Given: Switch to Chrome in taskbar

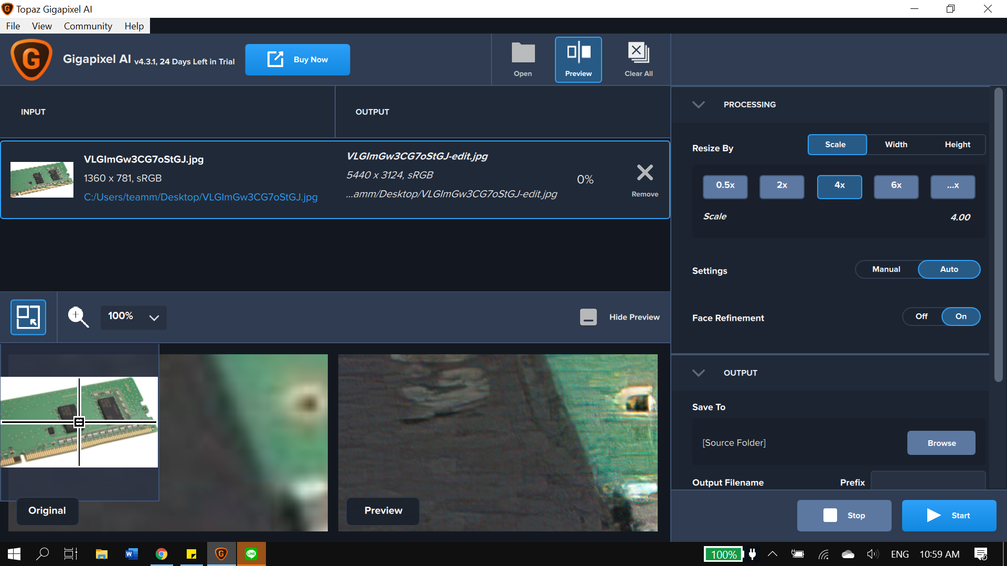Looking at the screenshot, I should click(162, 554).
